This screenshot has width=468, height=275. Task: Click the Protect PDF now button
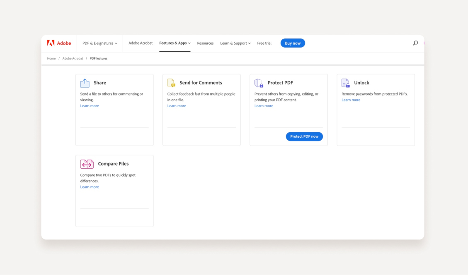coord(304,136)
